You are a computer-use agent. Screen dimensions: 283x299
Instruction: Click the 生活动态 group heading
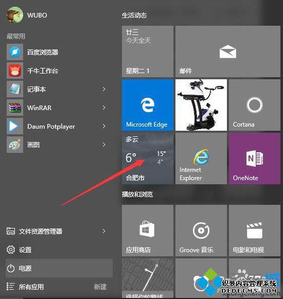134,15
